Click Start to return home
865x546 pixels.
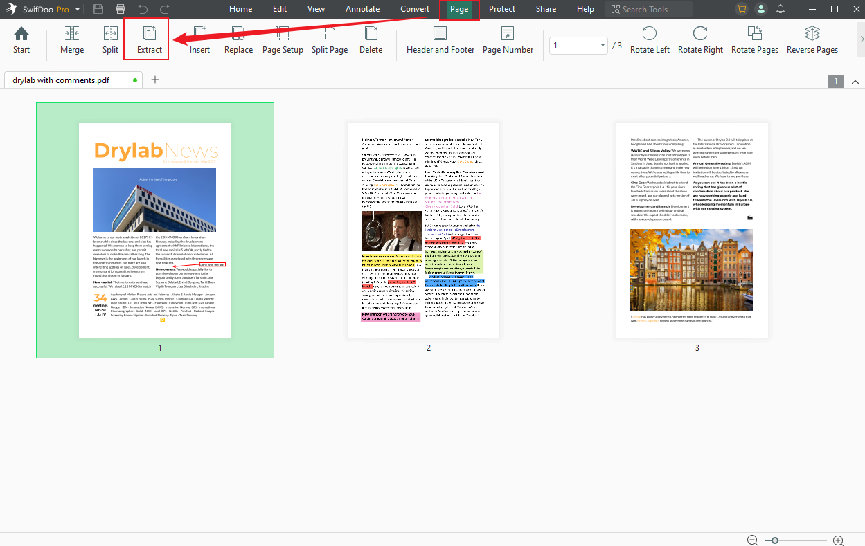tap(21, 39)
